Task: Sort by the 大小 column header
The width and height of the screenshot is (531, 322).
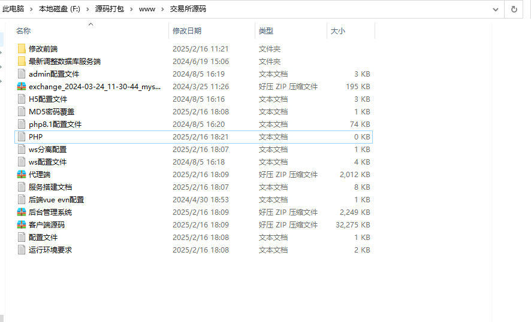Action: click(x=337, y=31)
